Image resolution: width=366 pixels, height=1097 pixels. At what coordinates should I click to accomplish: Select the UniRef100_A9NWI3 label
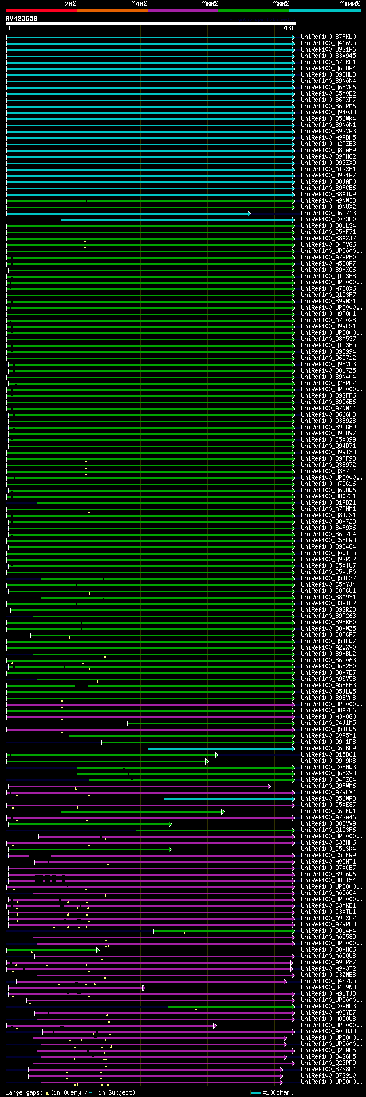(x=329, y=200)
